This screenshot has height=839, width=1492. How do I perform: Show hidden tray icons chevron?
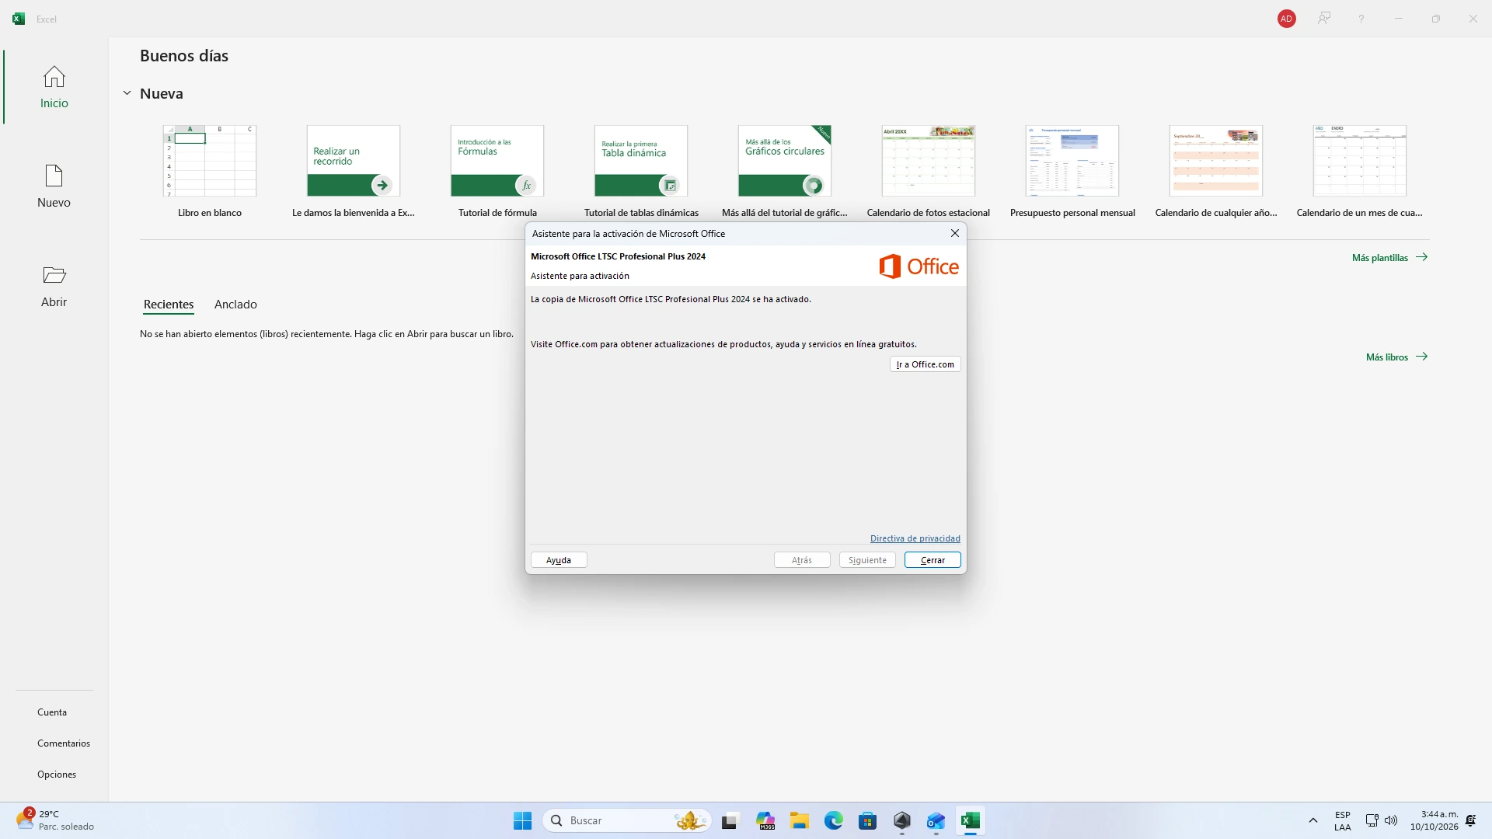point(1312,820)
